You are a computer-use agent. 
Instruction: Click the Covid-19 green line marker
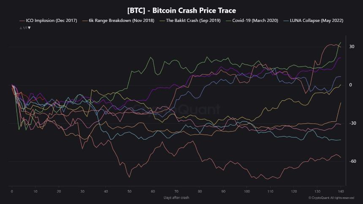point(228,20)
